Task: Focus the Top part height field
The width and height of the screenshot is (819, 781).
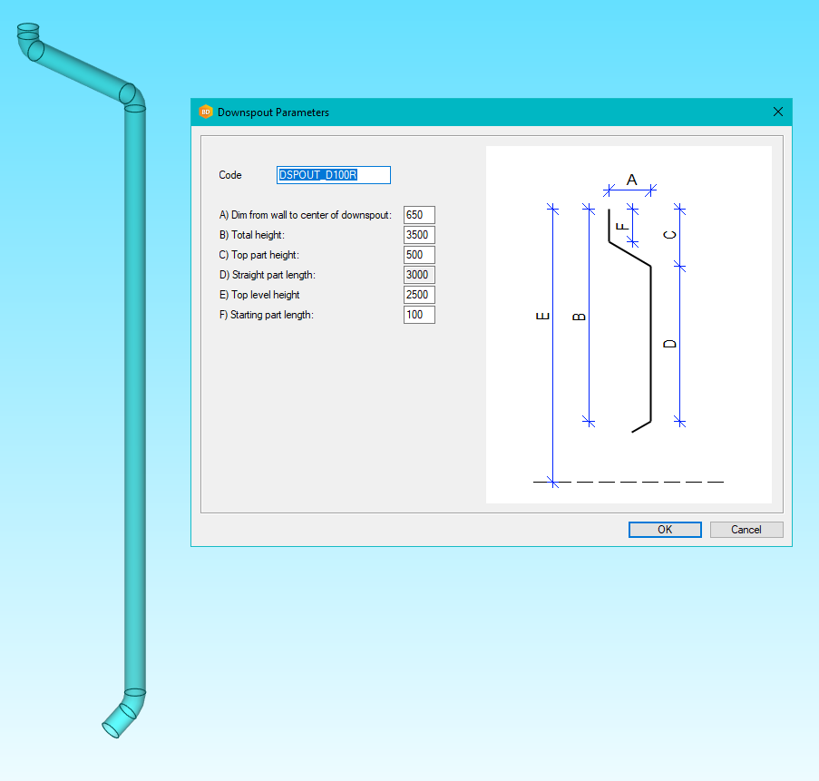Action: point(419,255)
